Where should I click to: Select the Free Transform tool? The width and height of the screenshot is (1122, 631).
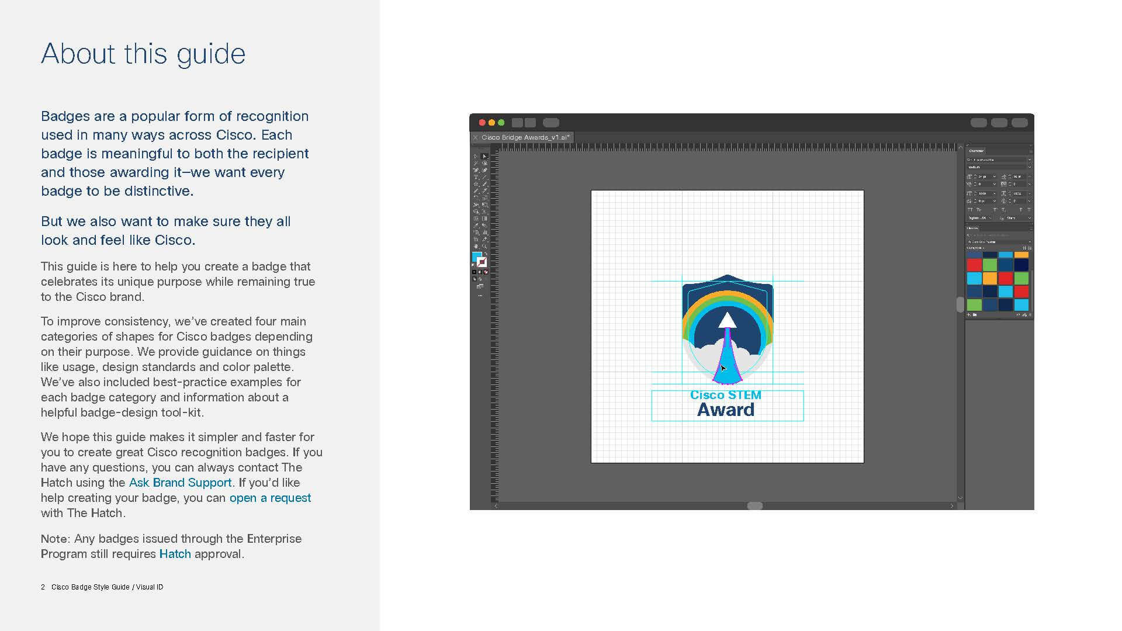pos(484,205)
